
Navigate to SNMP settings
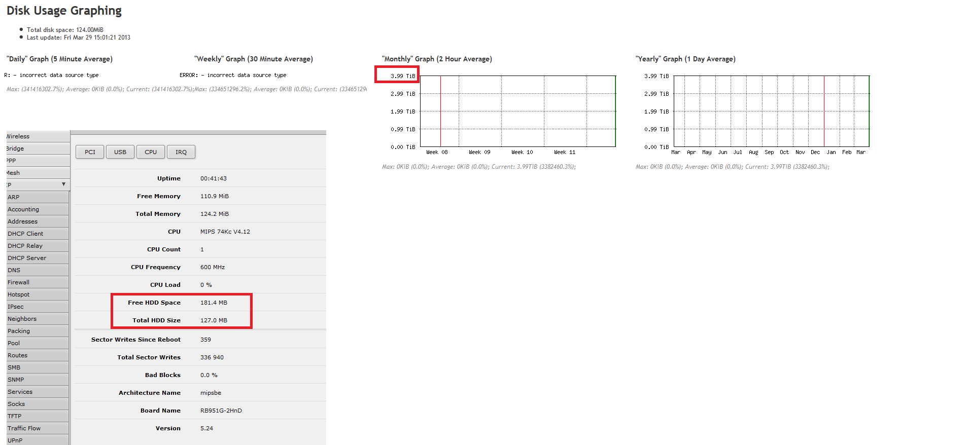pos(38,380)
